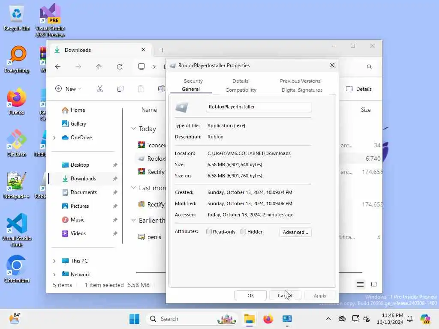Click the taskbar Search box

point(192,319)
